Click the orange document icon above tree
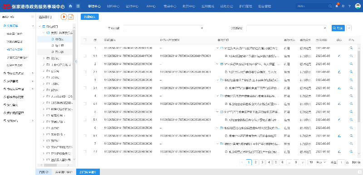 click(x=71, y=17)
